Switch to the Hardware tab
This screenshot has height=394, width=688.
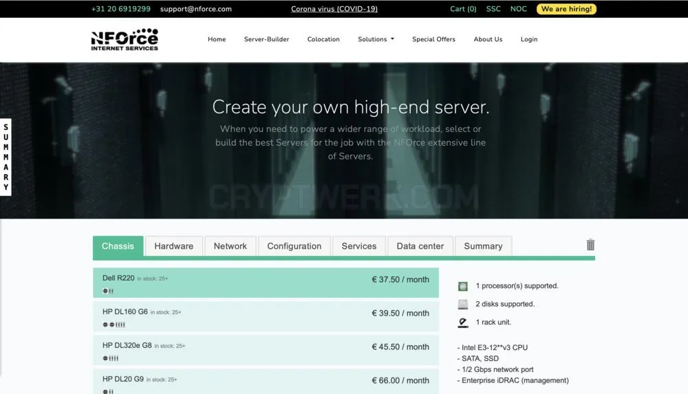pos(174,246)
